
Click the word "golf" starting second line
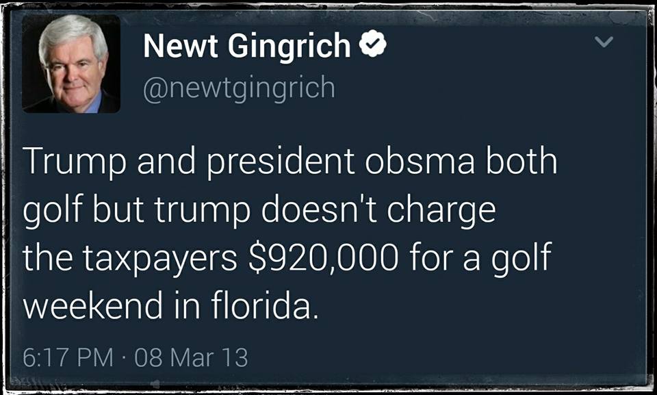tap(52, 211)
